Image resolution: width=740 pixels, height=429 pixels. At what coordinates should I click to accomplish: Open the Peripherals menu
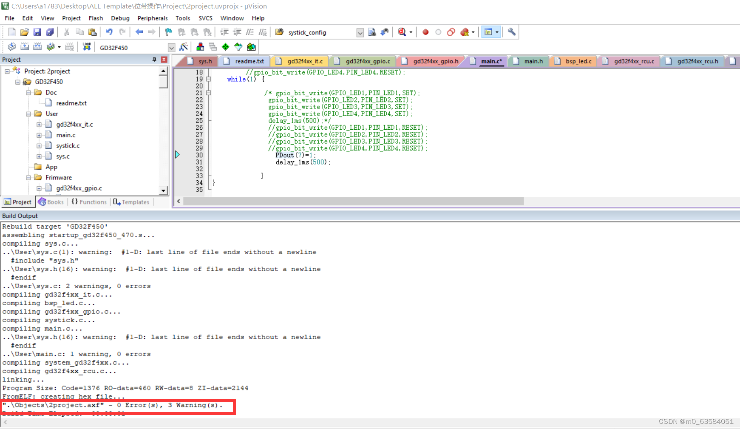click(153, 18)
